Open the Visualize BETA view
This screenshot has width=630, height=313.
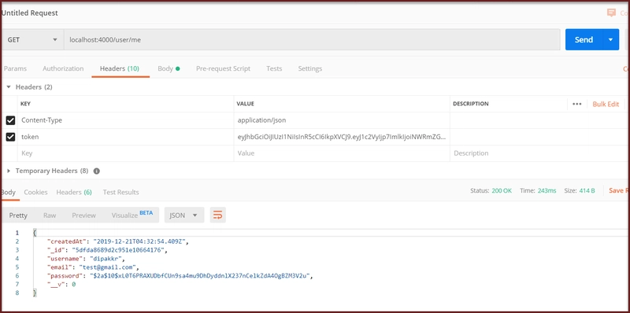[x=132, y=215]
